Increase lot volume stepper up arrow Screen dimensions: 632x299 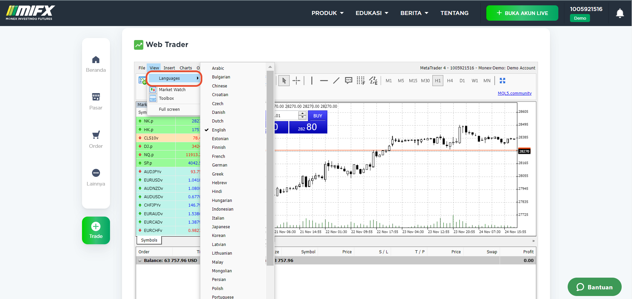click(302, 114)
